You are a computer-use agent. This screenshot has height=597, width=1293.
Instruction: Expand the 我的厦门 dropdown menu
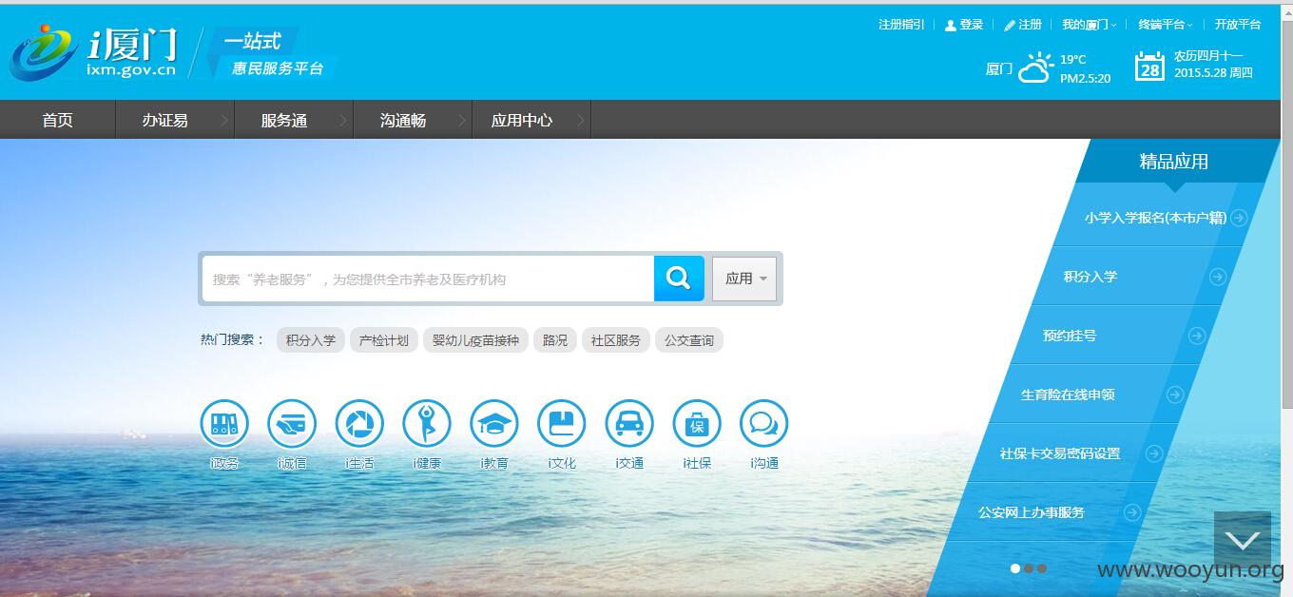tap(1090, 25)
